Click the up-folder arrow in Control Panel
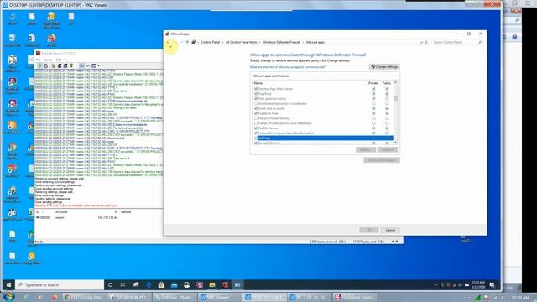Viewport: 537px width, 302px height. point(187,42)
